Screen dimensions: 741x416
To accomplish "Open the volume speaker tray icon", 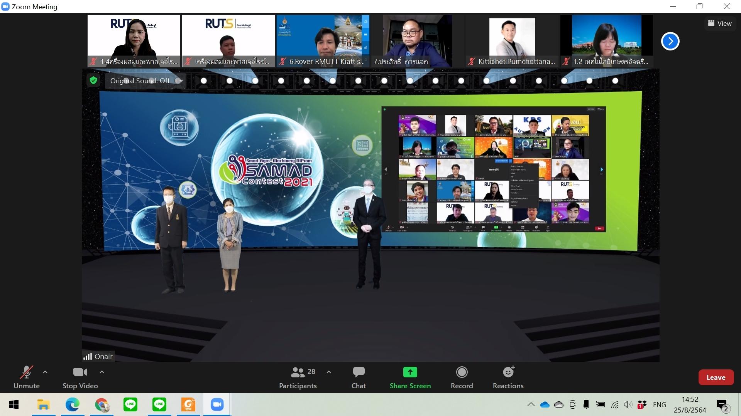I will coord(628,404).
